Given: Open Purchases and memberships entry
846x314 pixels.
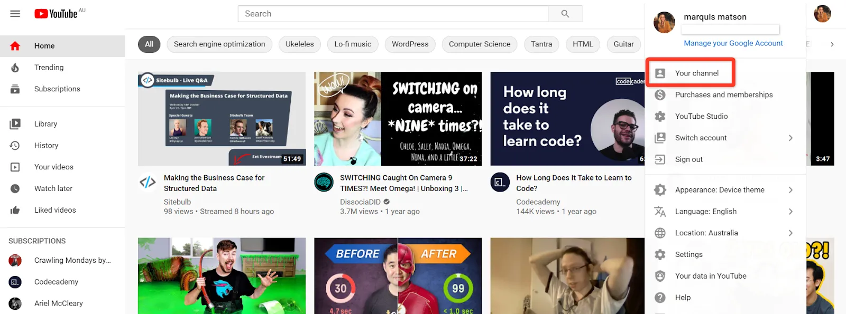Looking at the screenshot, I should [x=725, y=95].
